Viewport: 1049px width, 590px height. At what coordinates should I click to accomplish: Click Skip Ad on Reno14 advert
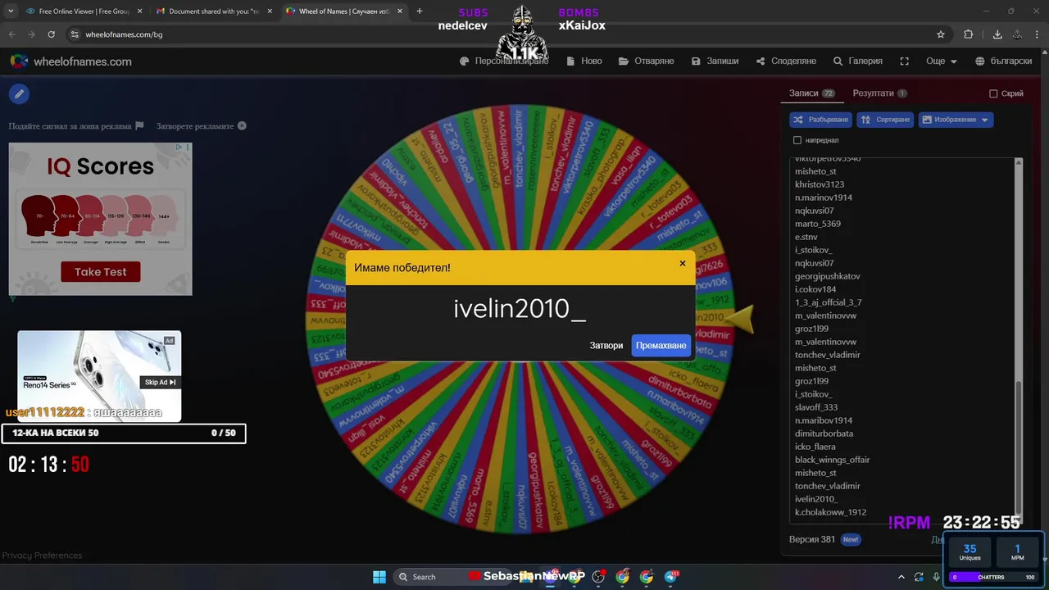click(x=161, y=382)
